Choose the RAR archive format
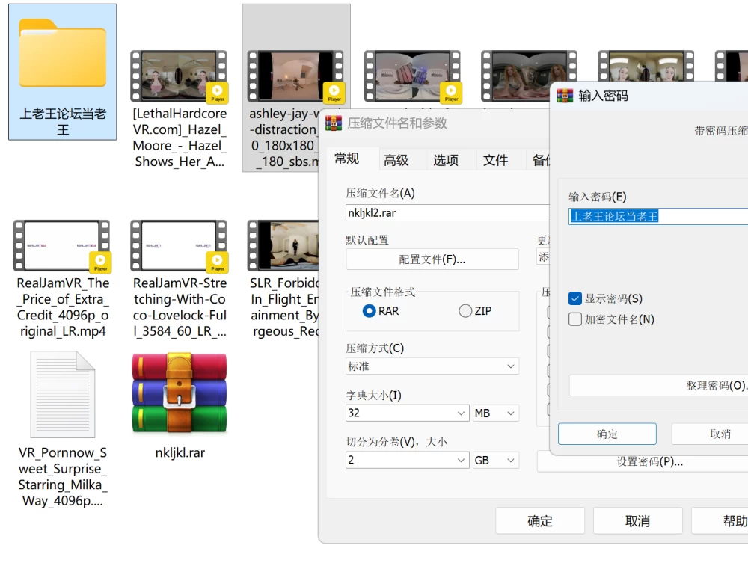 [x=381, y=311]
